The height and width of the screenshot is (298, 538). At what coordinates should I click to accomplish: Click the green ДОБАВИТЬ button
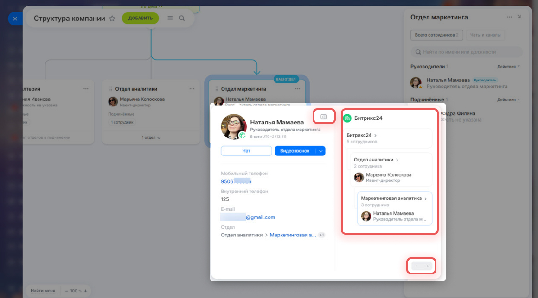point(141,18)
